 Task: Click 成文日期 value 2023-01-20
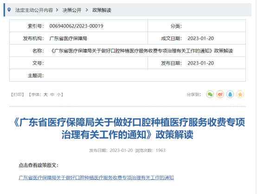click(x=200, y=39)
